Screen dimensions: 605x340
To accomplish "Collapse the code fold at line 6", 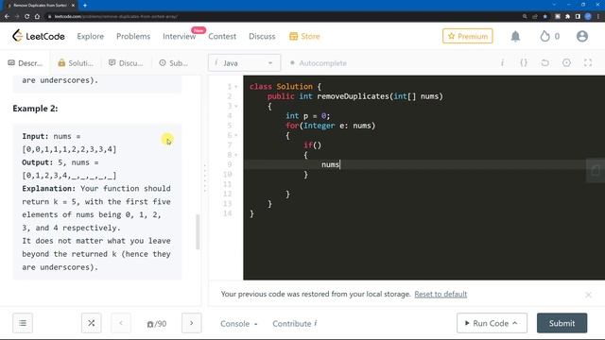I will pos(236,135).
